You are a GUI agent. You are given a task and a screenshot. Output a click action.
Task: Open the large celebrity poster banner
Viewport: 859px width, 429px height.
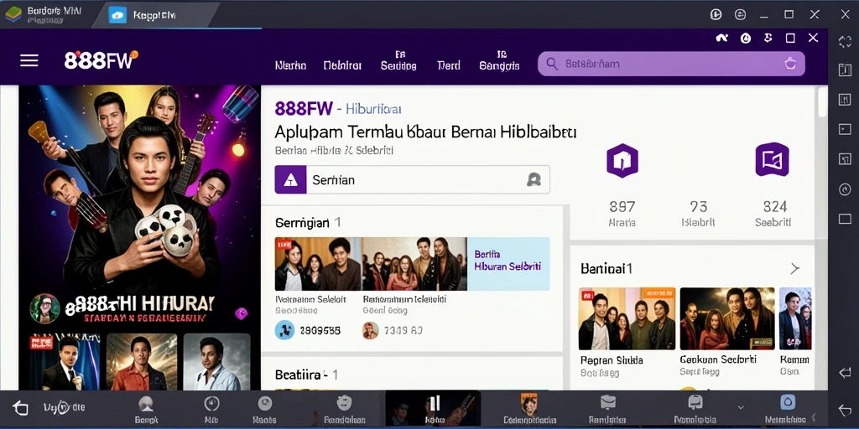(140, 207)
